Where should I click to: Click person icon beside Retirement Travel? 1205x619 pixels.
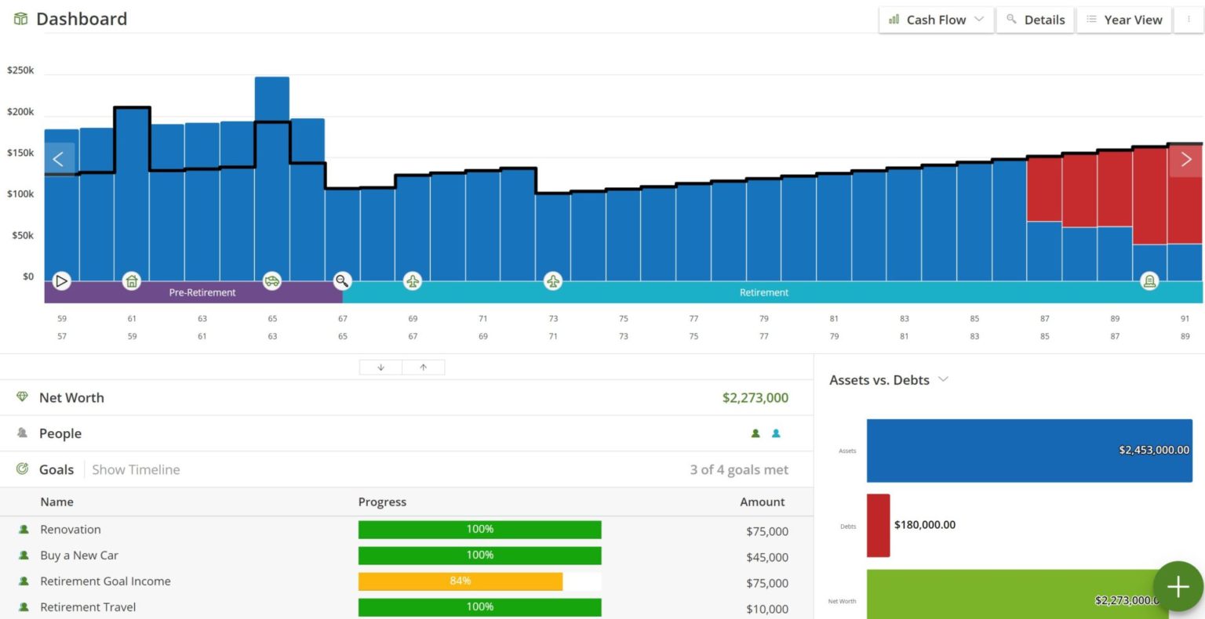24,607
